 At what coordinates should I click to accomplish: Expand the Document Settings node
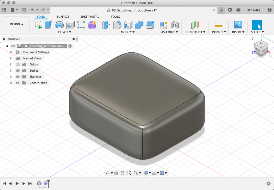(11, 52)
